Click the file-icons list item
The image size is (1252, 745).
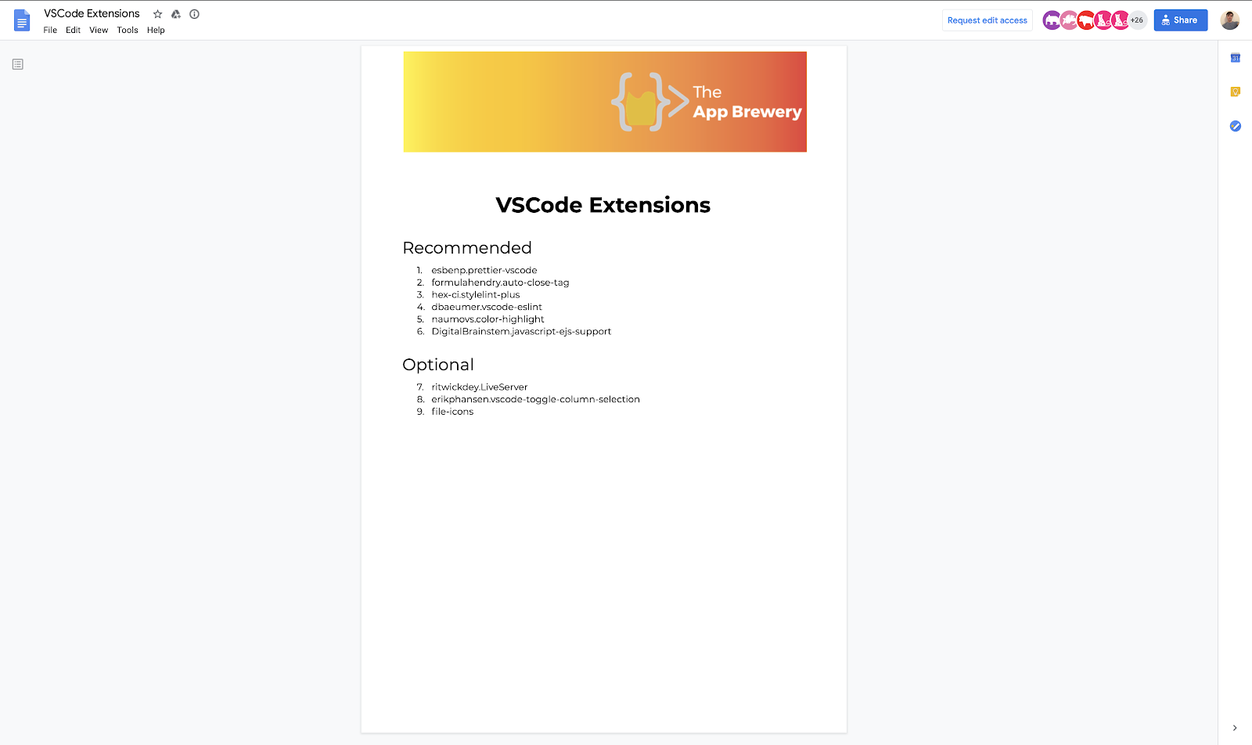tap(452, 412)
